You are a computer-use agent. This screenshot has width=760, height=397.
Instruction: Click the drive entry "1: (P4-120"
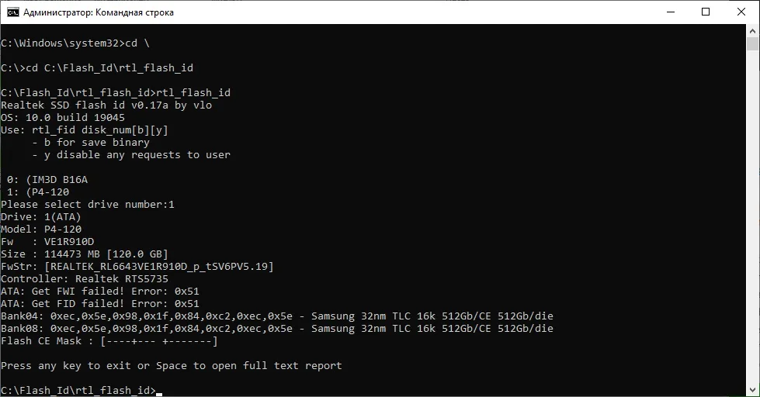coord(38,192)
